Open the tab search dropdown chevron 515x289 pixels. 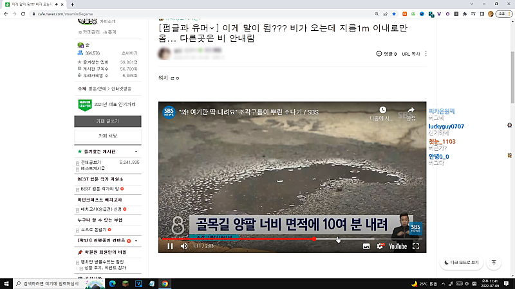pos(472,4)
